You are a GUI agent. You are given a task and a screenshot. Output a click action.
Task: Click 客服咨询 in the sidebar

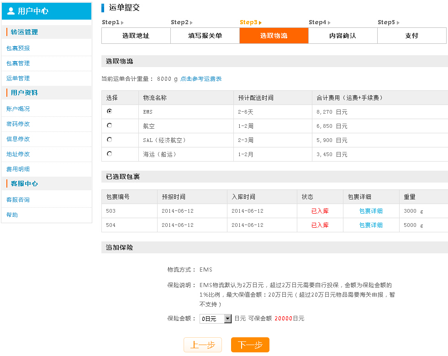pyautogui.click(x=18, y=200)
